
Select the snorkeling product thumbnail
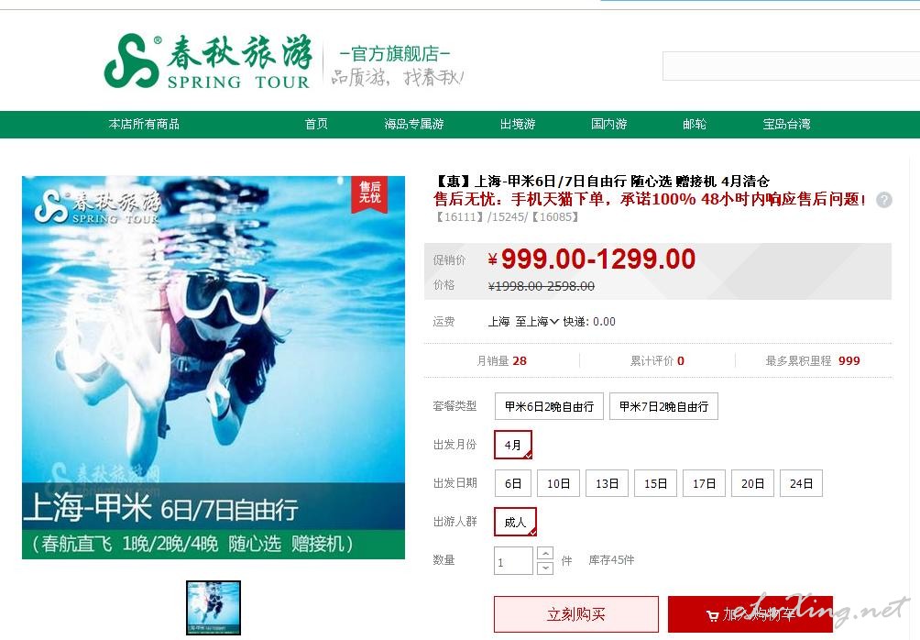click(214, 608)
